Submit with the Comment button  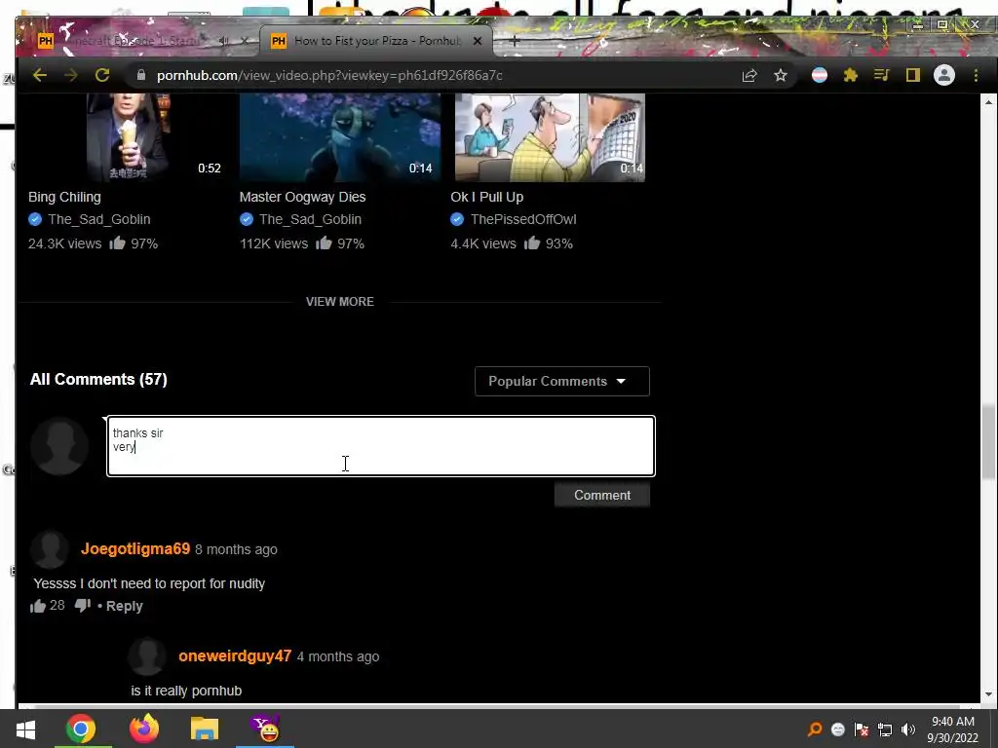tap(602, 495)
